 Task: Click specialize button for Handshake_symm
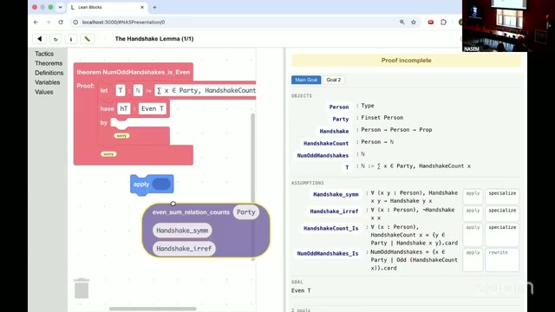tap(502, 197)
